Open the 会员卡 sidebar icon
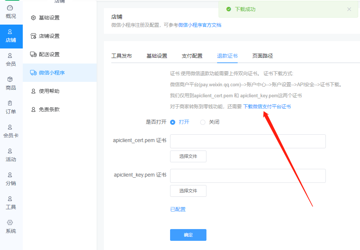Screen dimensions: 360x250 click(10, 127)
